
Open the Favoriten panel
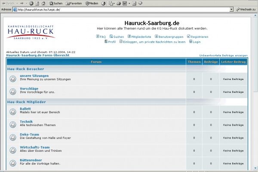click(74, 3)
